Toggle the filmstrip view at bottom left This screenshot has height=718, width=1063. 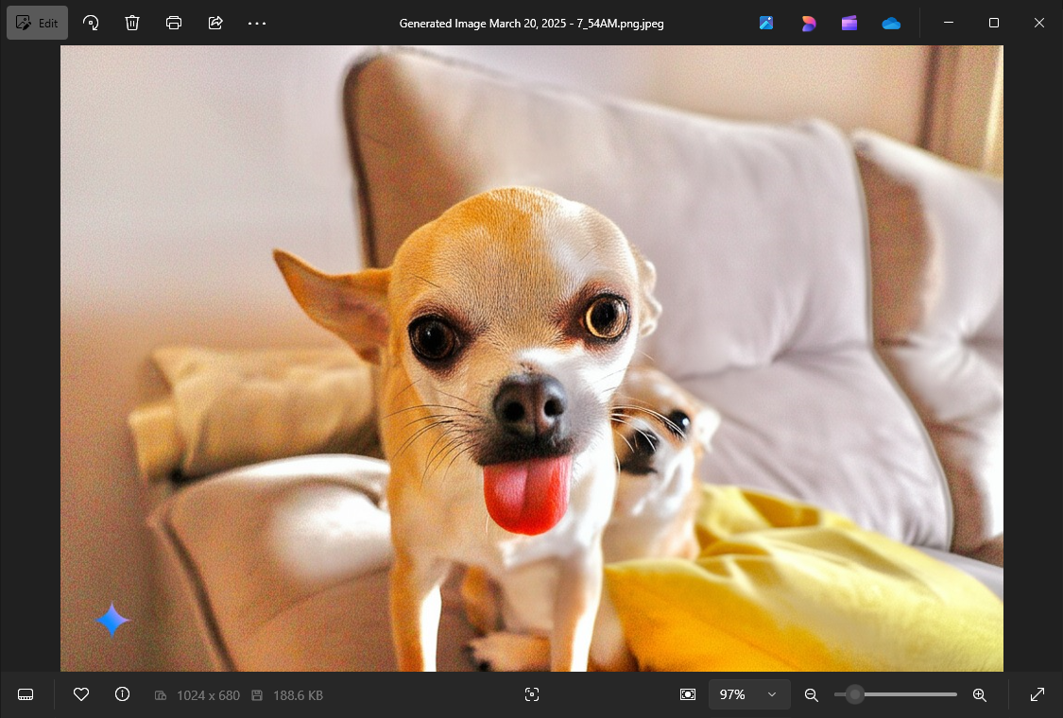click(x=26, y=694)
